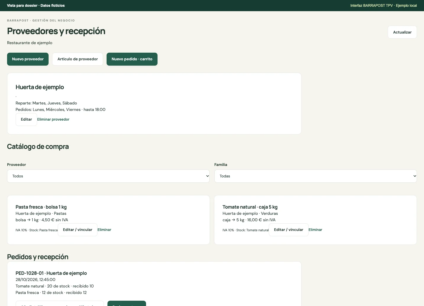Image resolution: width=424 pixels, height=306 pixels.
Task: Click the order line Pasta fresca · recibido 12
Action: [x=51, y=292]
